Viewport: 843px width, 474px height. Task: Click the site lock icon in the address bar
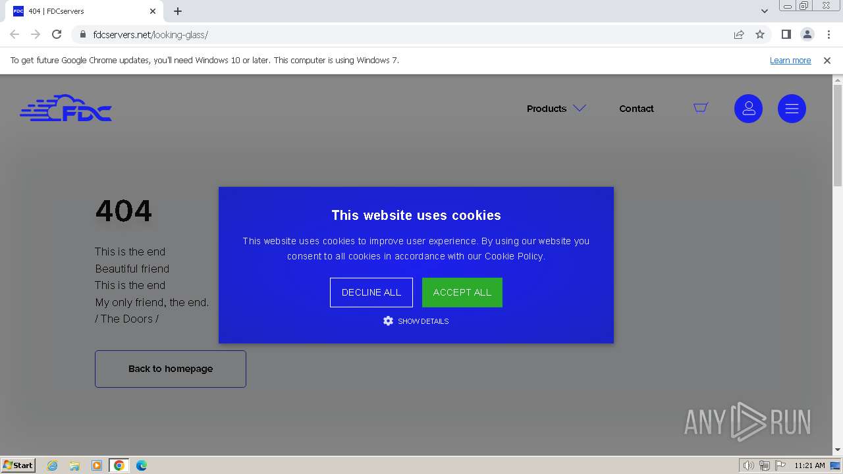83,34
